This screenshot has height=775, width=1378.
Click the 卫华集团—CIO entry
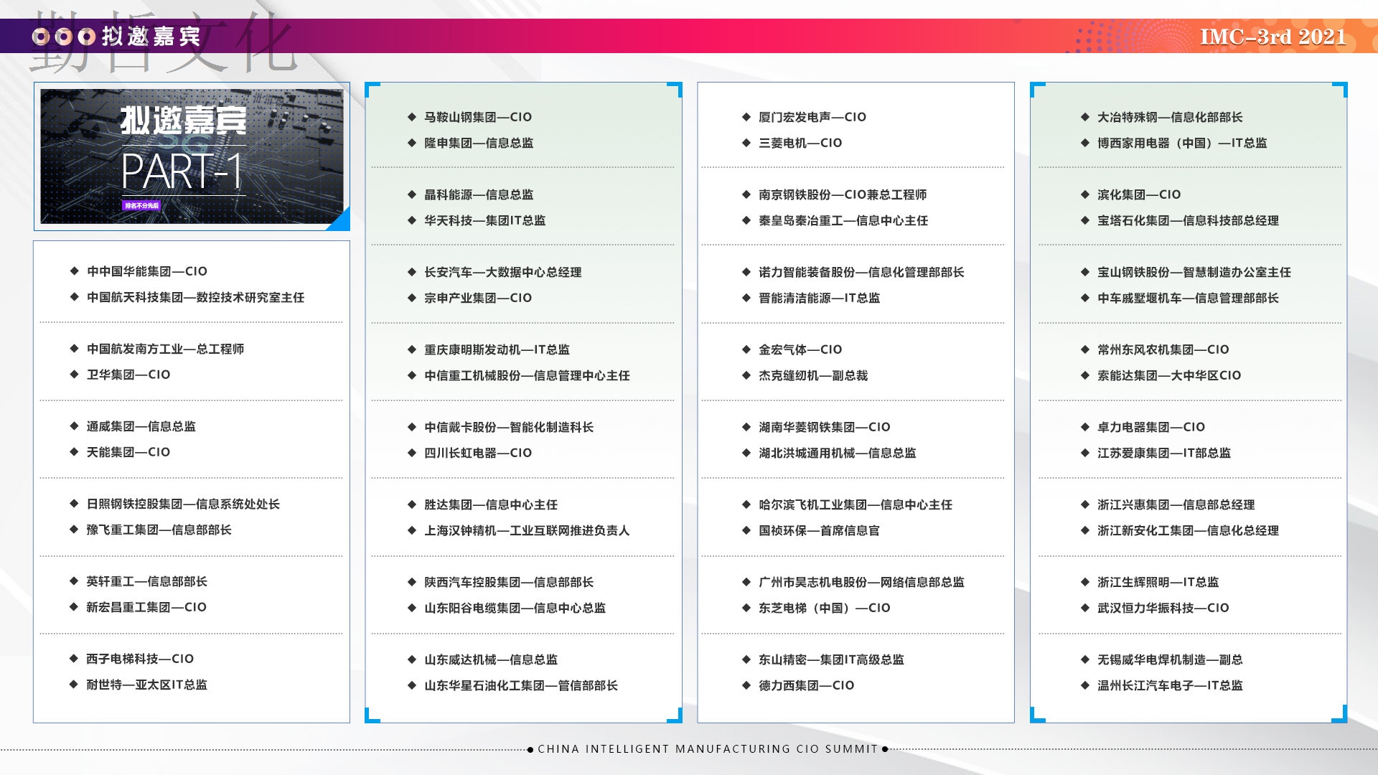coord(128,375)
